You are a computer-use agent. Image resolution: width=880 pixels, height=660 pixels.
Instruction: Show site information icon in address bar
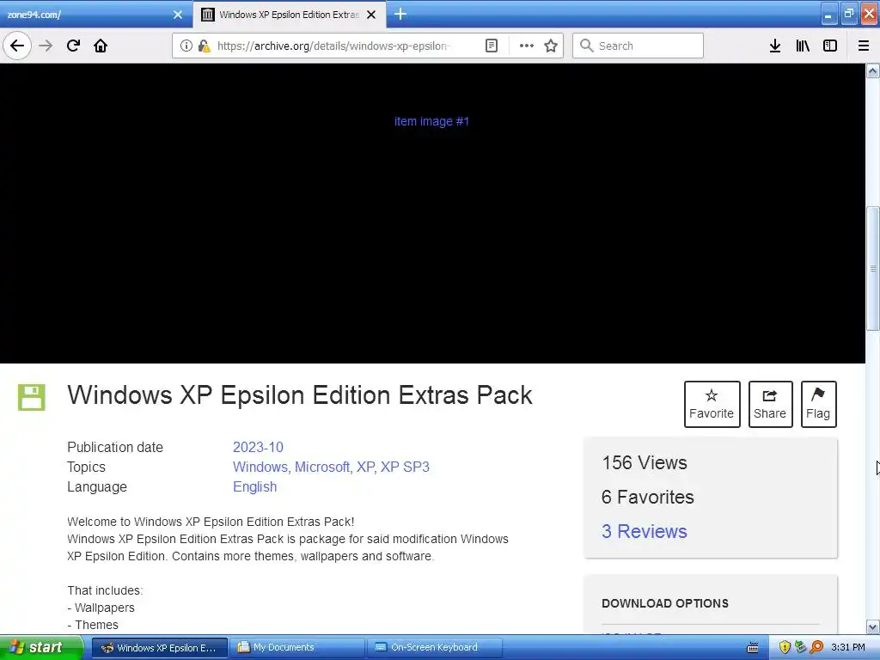click(x=186, y=46)
